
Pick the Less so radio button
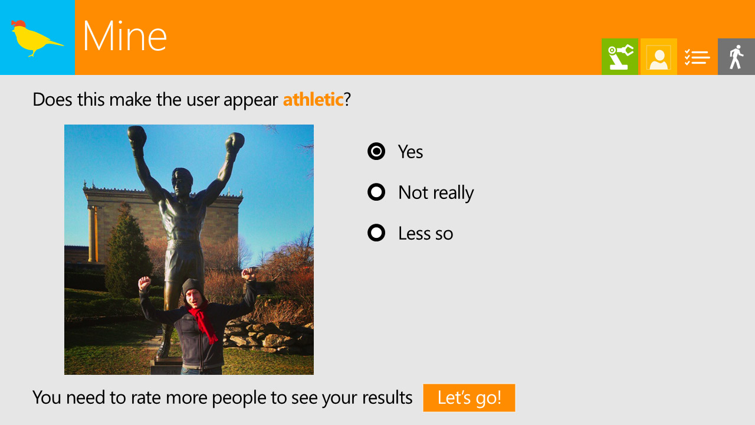[x=376, y=233]
